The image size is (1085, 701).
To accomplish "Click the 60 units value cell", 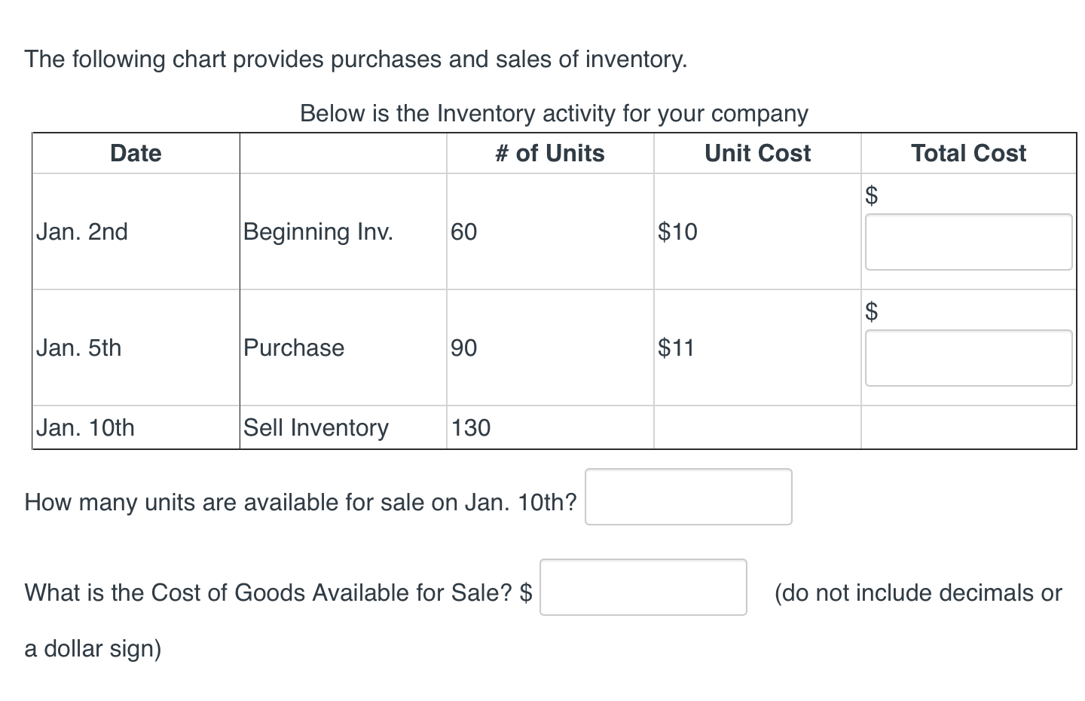I will (463, 231).
